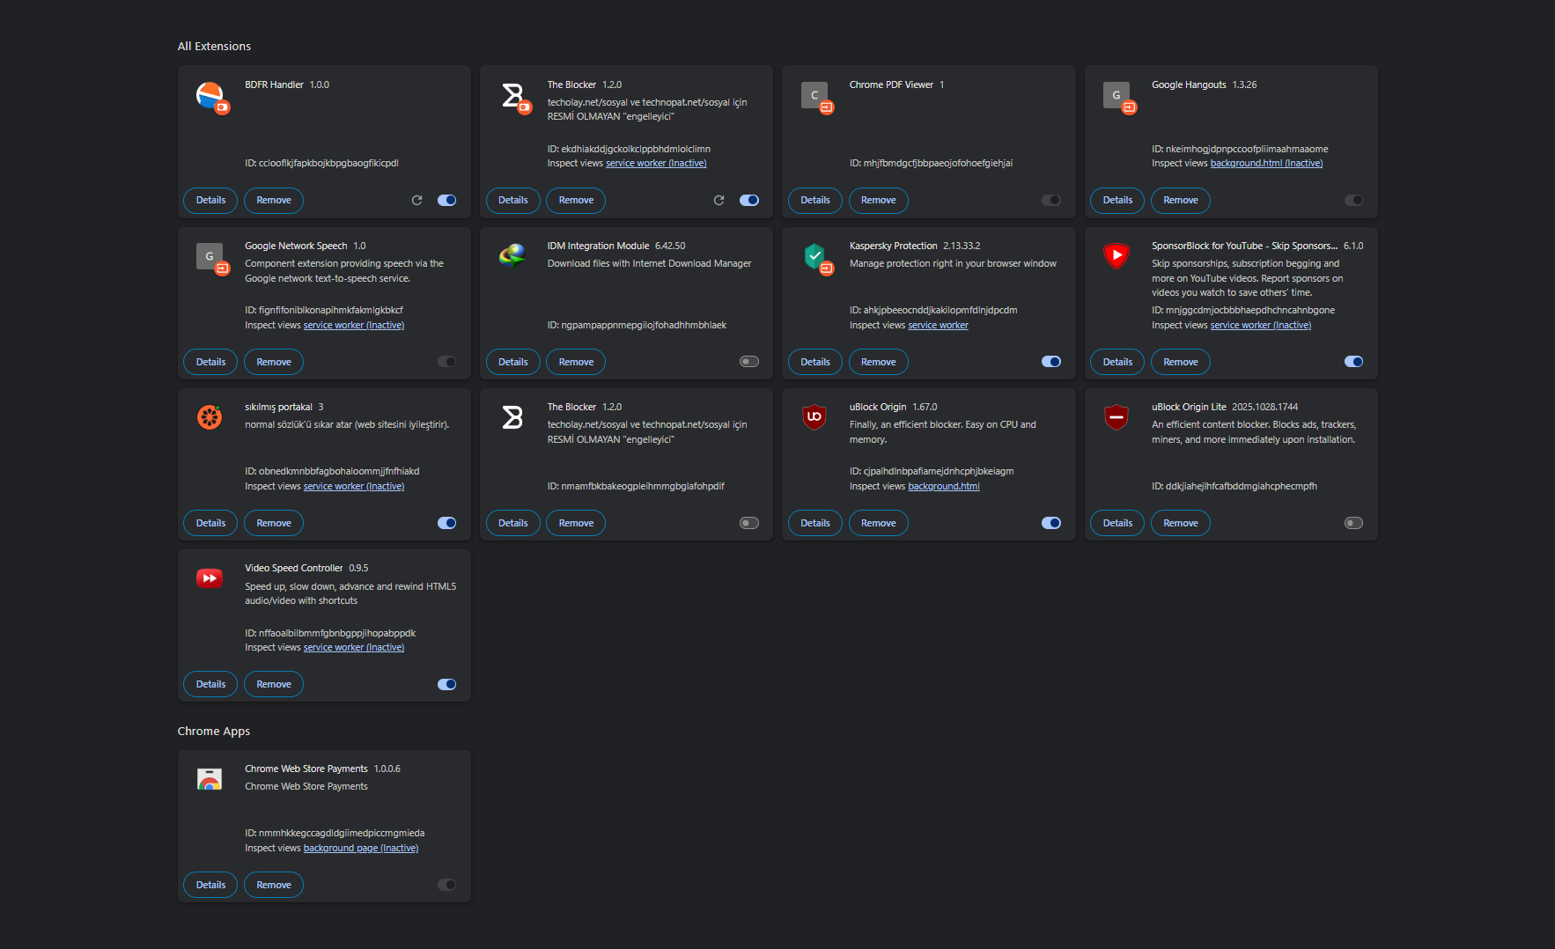Remove the Google Hangouts extension
Viewport: 1555px width, 949px height.
pos(1181,201)
